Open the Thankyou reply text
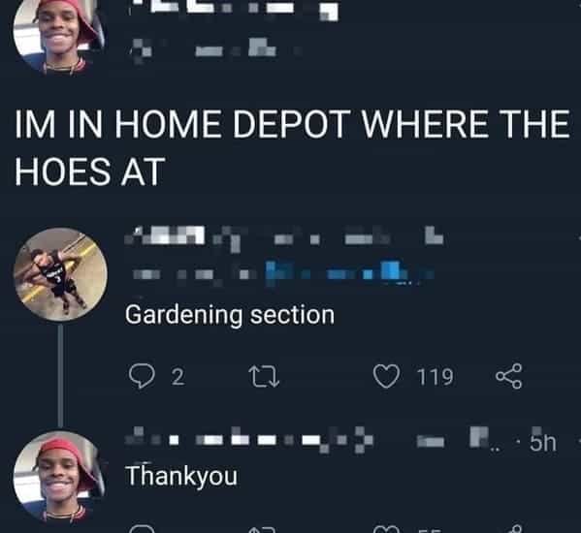Screen dimensions: 581x533 181,476
